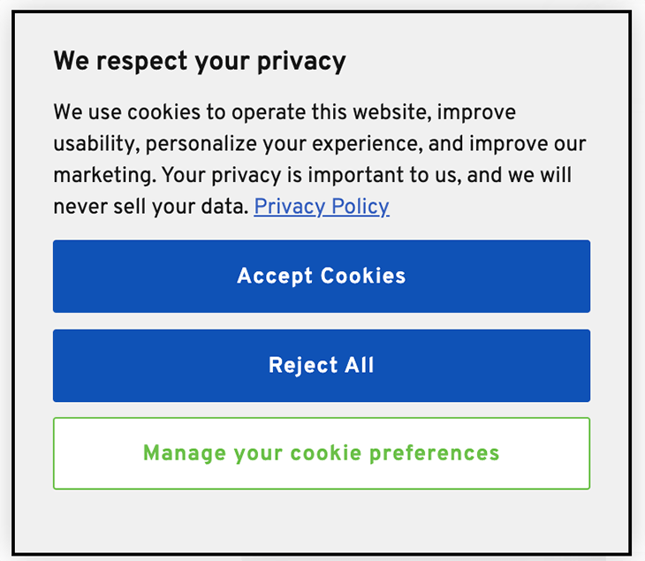Select the white Manage your cookie preferences button
The width and height of the screenshot is (645, 561).
pos(322,453)
